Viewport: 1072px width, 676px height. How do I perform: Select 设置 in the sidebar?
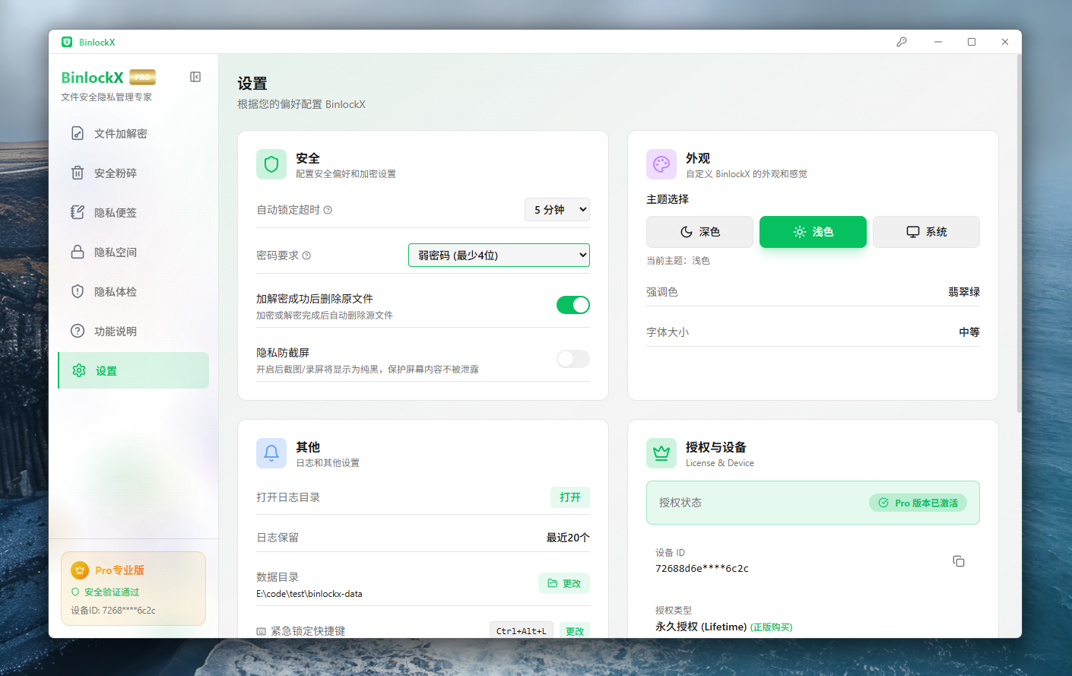click(x=133, y=370)
